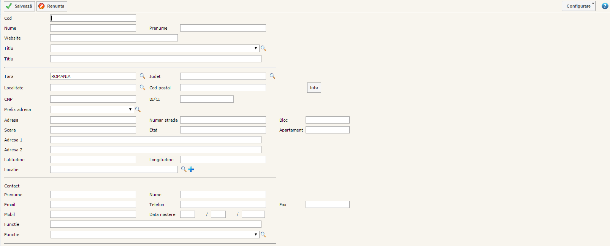Click into the Website text field
Screen dimensions: 610x246
pos(114,38)
